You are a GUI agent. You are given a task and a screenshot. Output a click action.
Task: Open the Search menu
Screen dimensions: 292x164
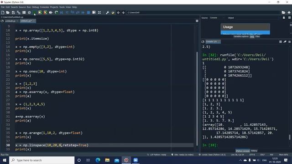[14, 7]
